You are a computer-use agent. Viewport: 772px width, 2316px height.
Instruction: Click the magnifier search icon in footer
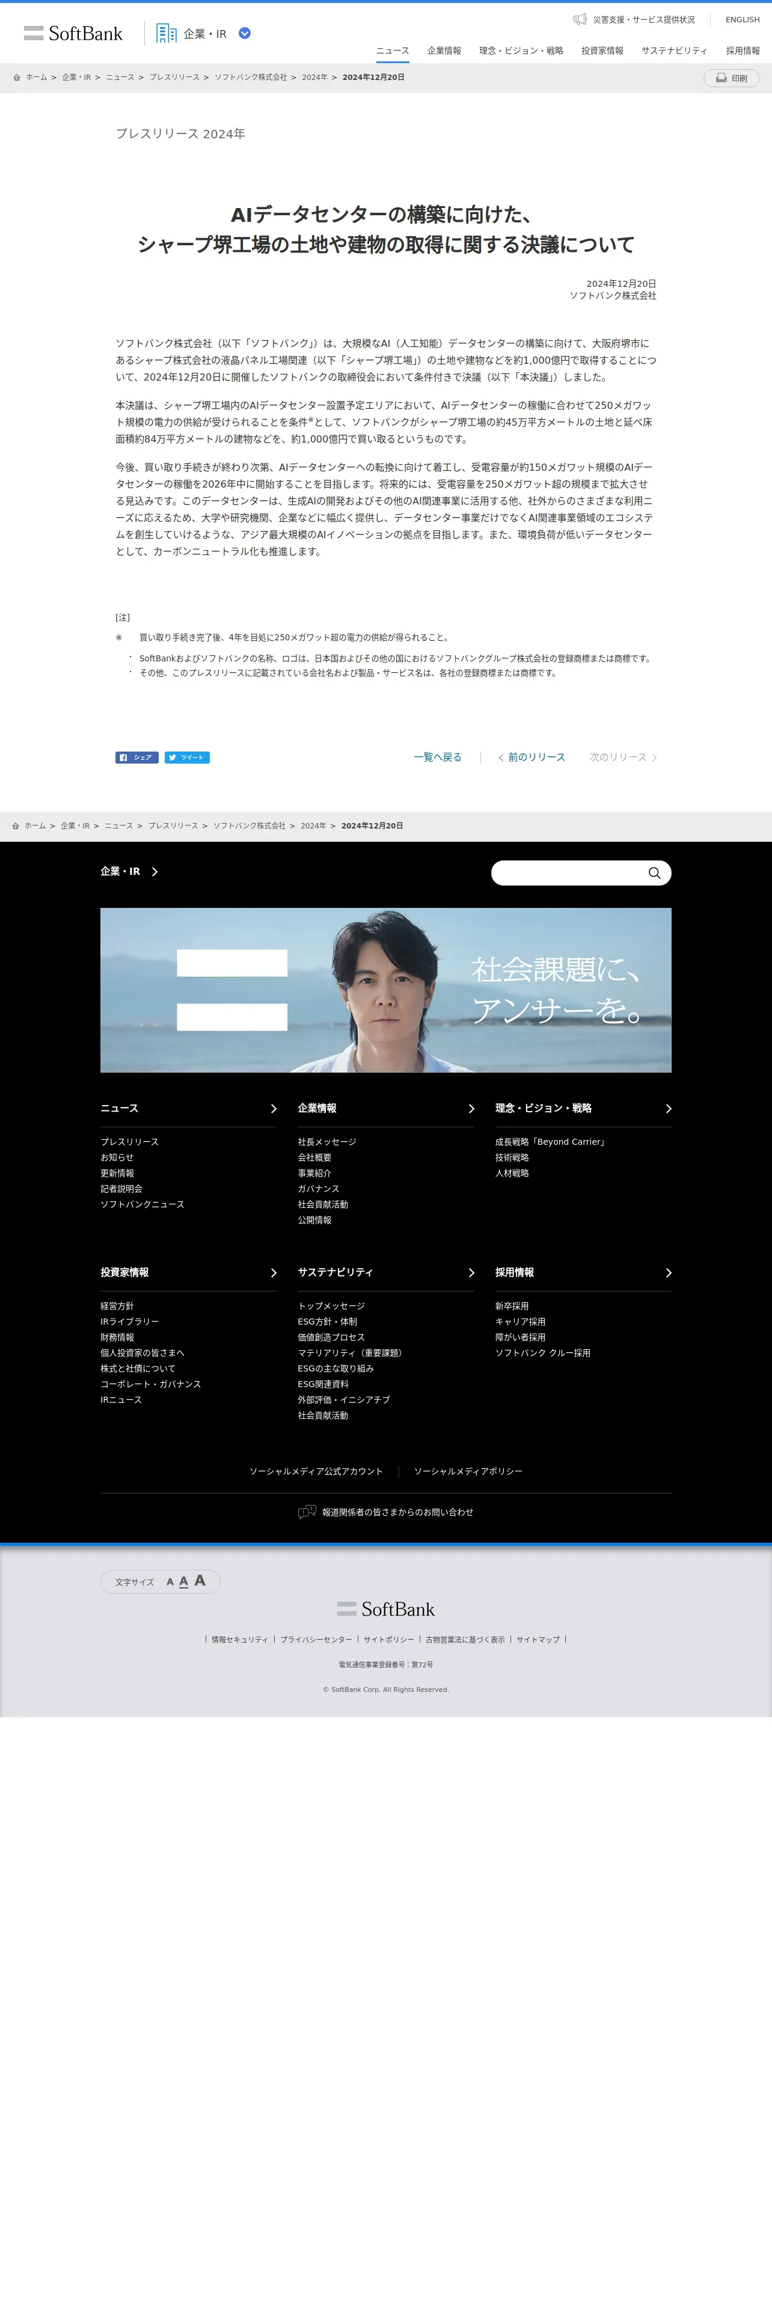pos(654,873)
